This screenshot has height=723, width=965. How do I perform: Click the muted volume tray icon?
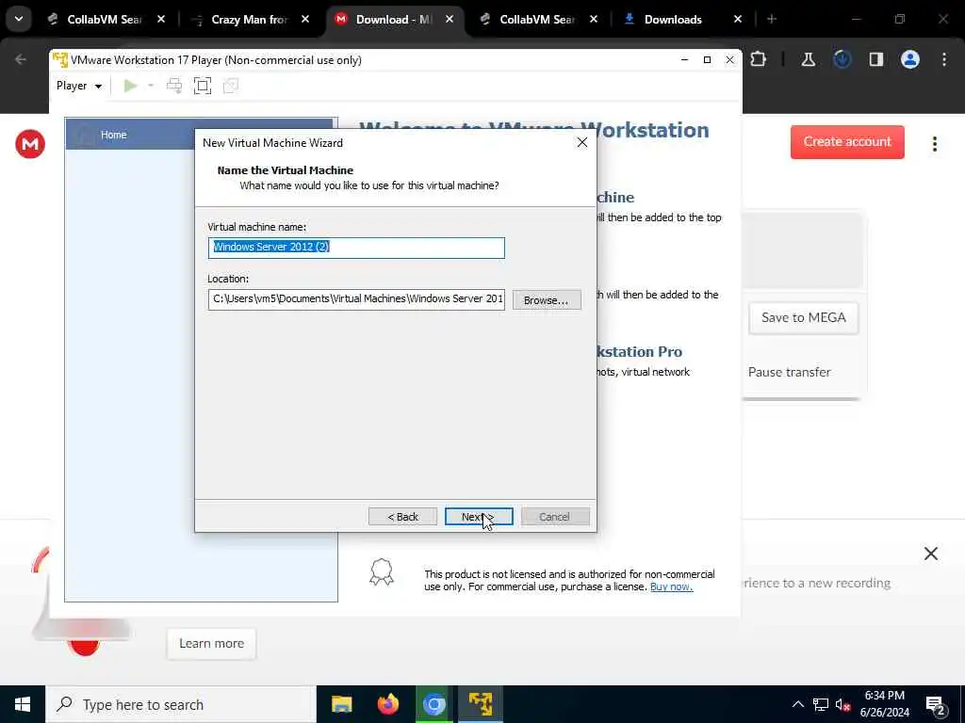click(x=842, y=704)
